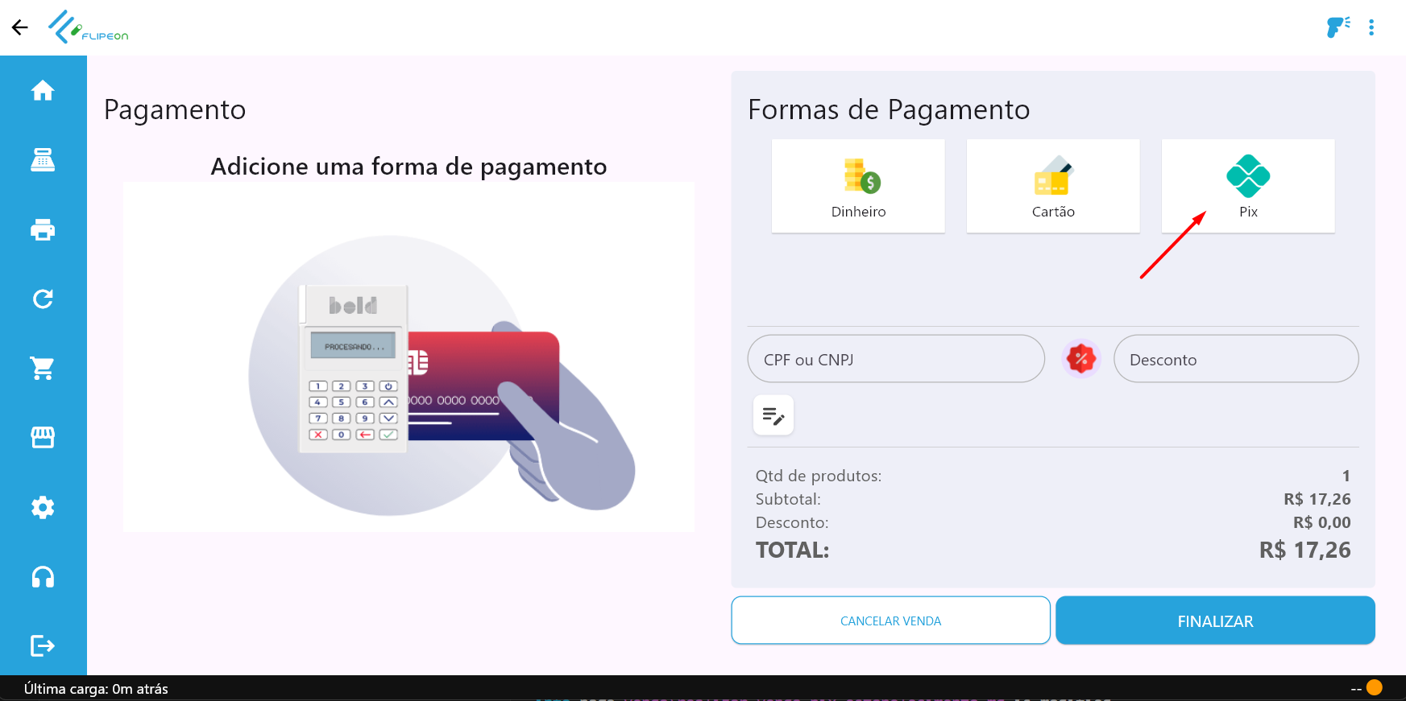Click the Desconto input field

[x=1236, y=359]
